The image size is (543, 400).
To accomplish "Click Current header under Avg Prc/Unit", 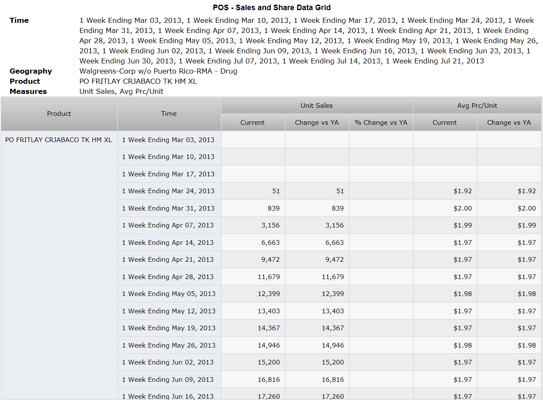I will point(445,123).
